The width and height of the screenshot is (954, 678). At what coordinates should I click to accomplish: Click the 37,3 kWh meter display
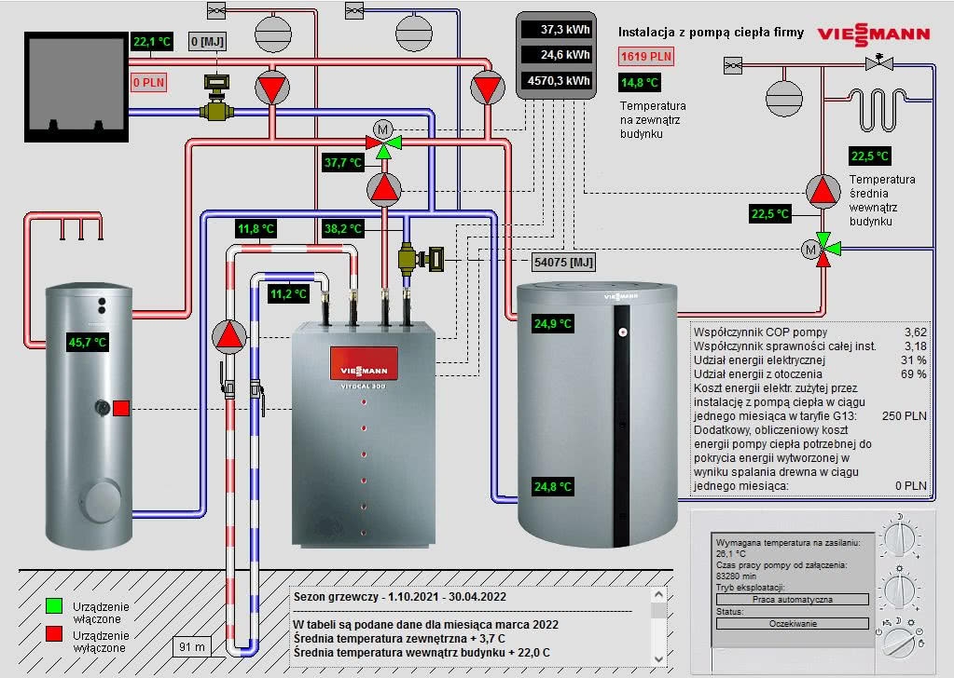[x=558, y=29]
